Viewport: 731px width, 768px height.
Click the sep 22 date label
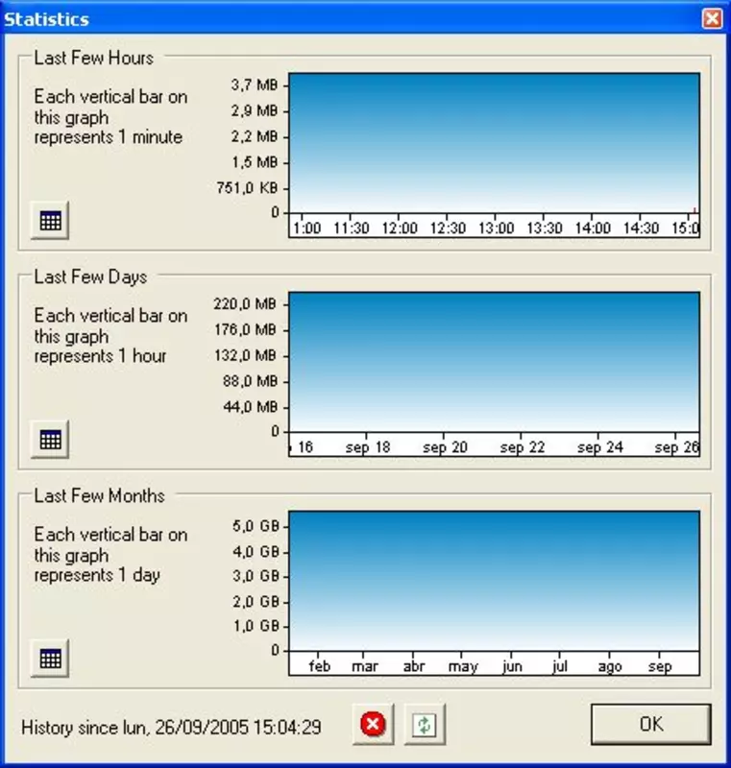tap(523, 447)
